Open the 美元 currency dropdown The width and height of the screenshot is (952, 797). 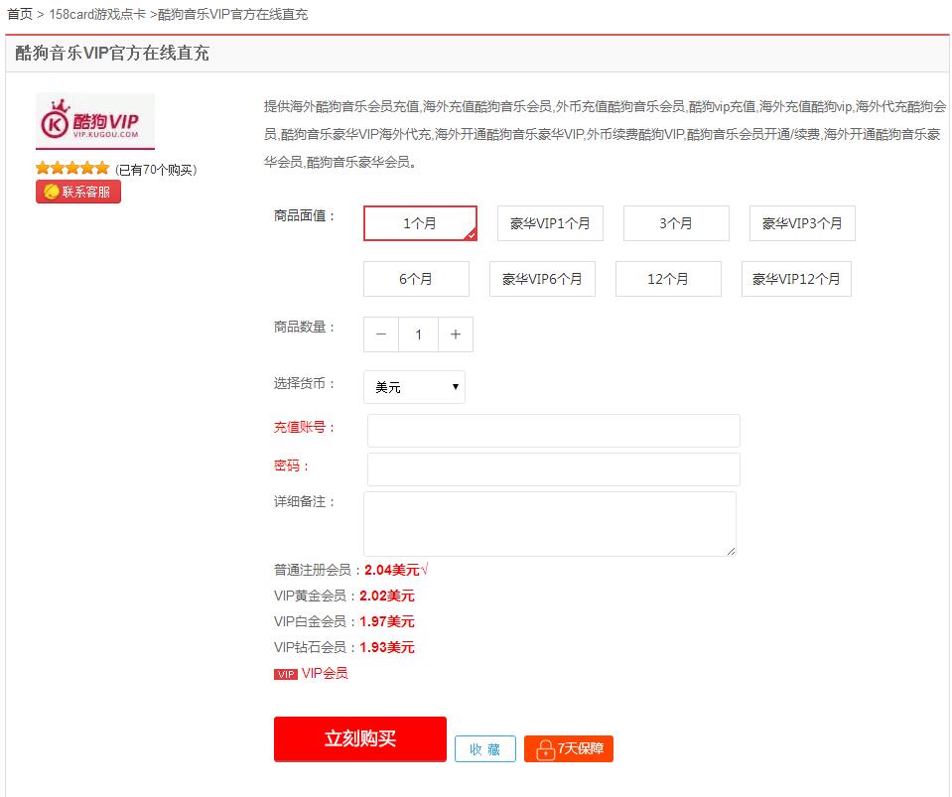415,387
